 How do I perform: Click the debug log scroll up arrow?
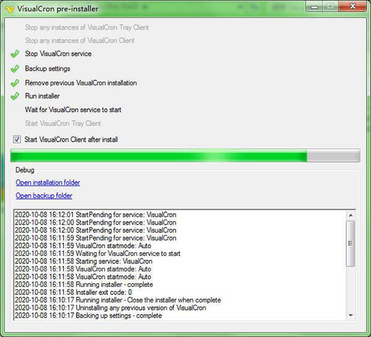pyautogui.click(x=351, y=215)
